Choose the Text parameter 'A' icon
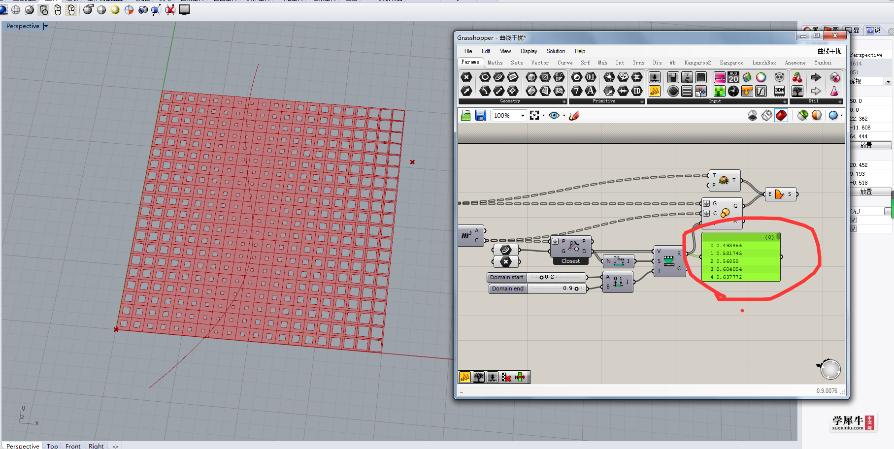This screenshot has height=449, width=894. pos(591,91)
